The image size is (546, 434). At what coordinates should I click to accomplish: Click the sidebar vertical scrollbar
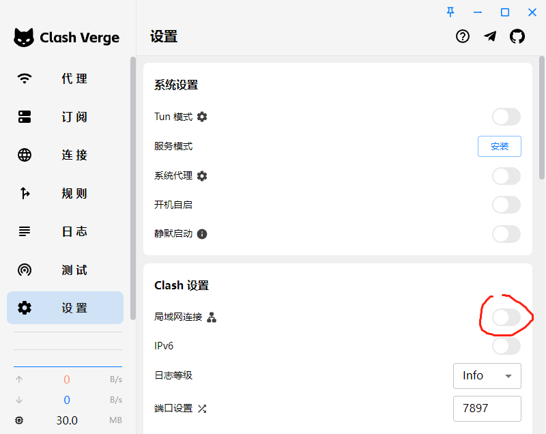tap(132, 188)
